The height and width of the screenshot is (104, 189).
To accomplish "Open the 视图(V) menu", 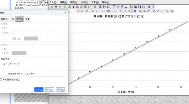I will pos(74,2).
